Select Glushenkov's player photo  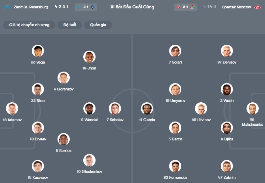[x=90, y=160]
